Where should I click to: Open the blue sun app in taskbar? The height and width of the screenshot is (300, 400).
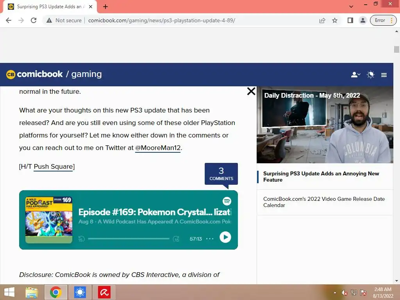tap(80, 292)
